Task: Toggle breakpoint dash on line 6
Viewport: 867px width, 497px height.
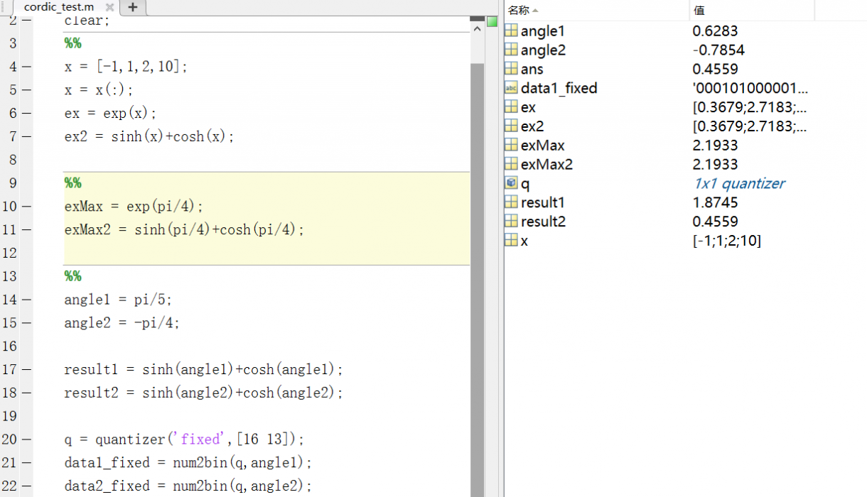Action: click(x=26, y=114)
